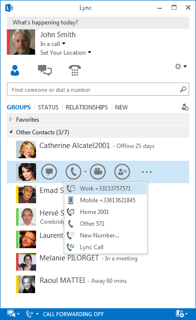
Task: Click John Smith's profile photo
Action: (22, 42)
